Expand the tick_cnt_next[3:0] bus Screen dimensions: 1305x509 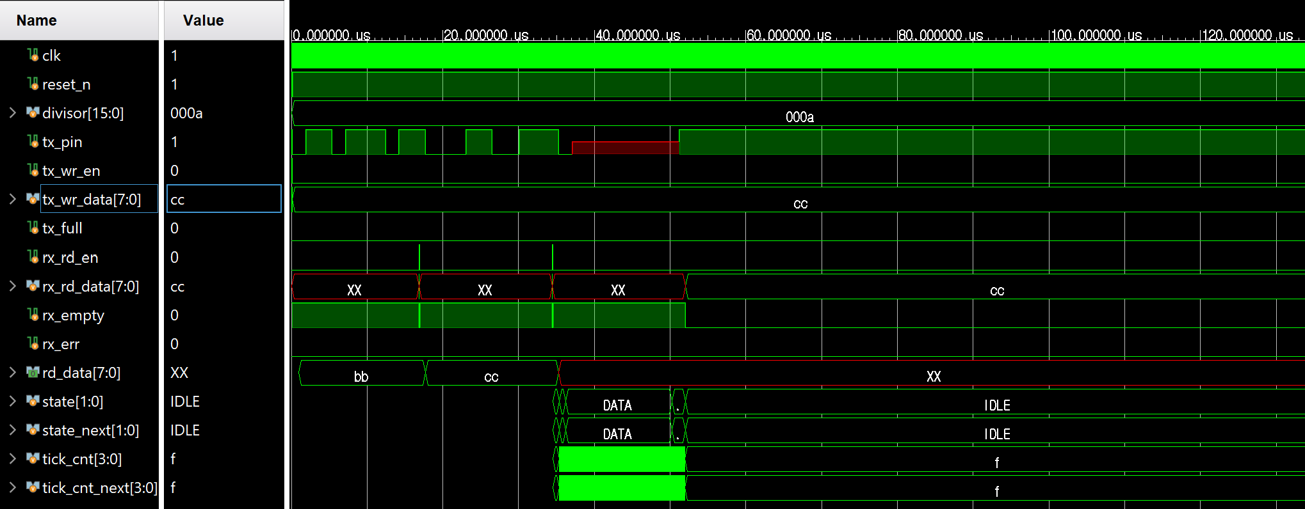[x=13, y=487]
